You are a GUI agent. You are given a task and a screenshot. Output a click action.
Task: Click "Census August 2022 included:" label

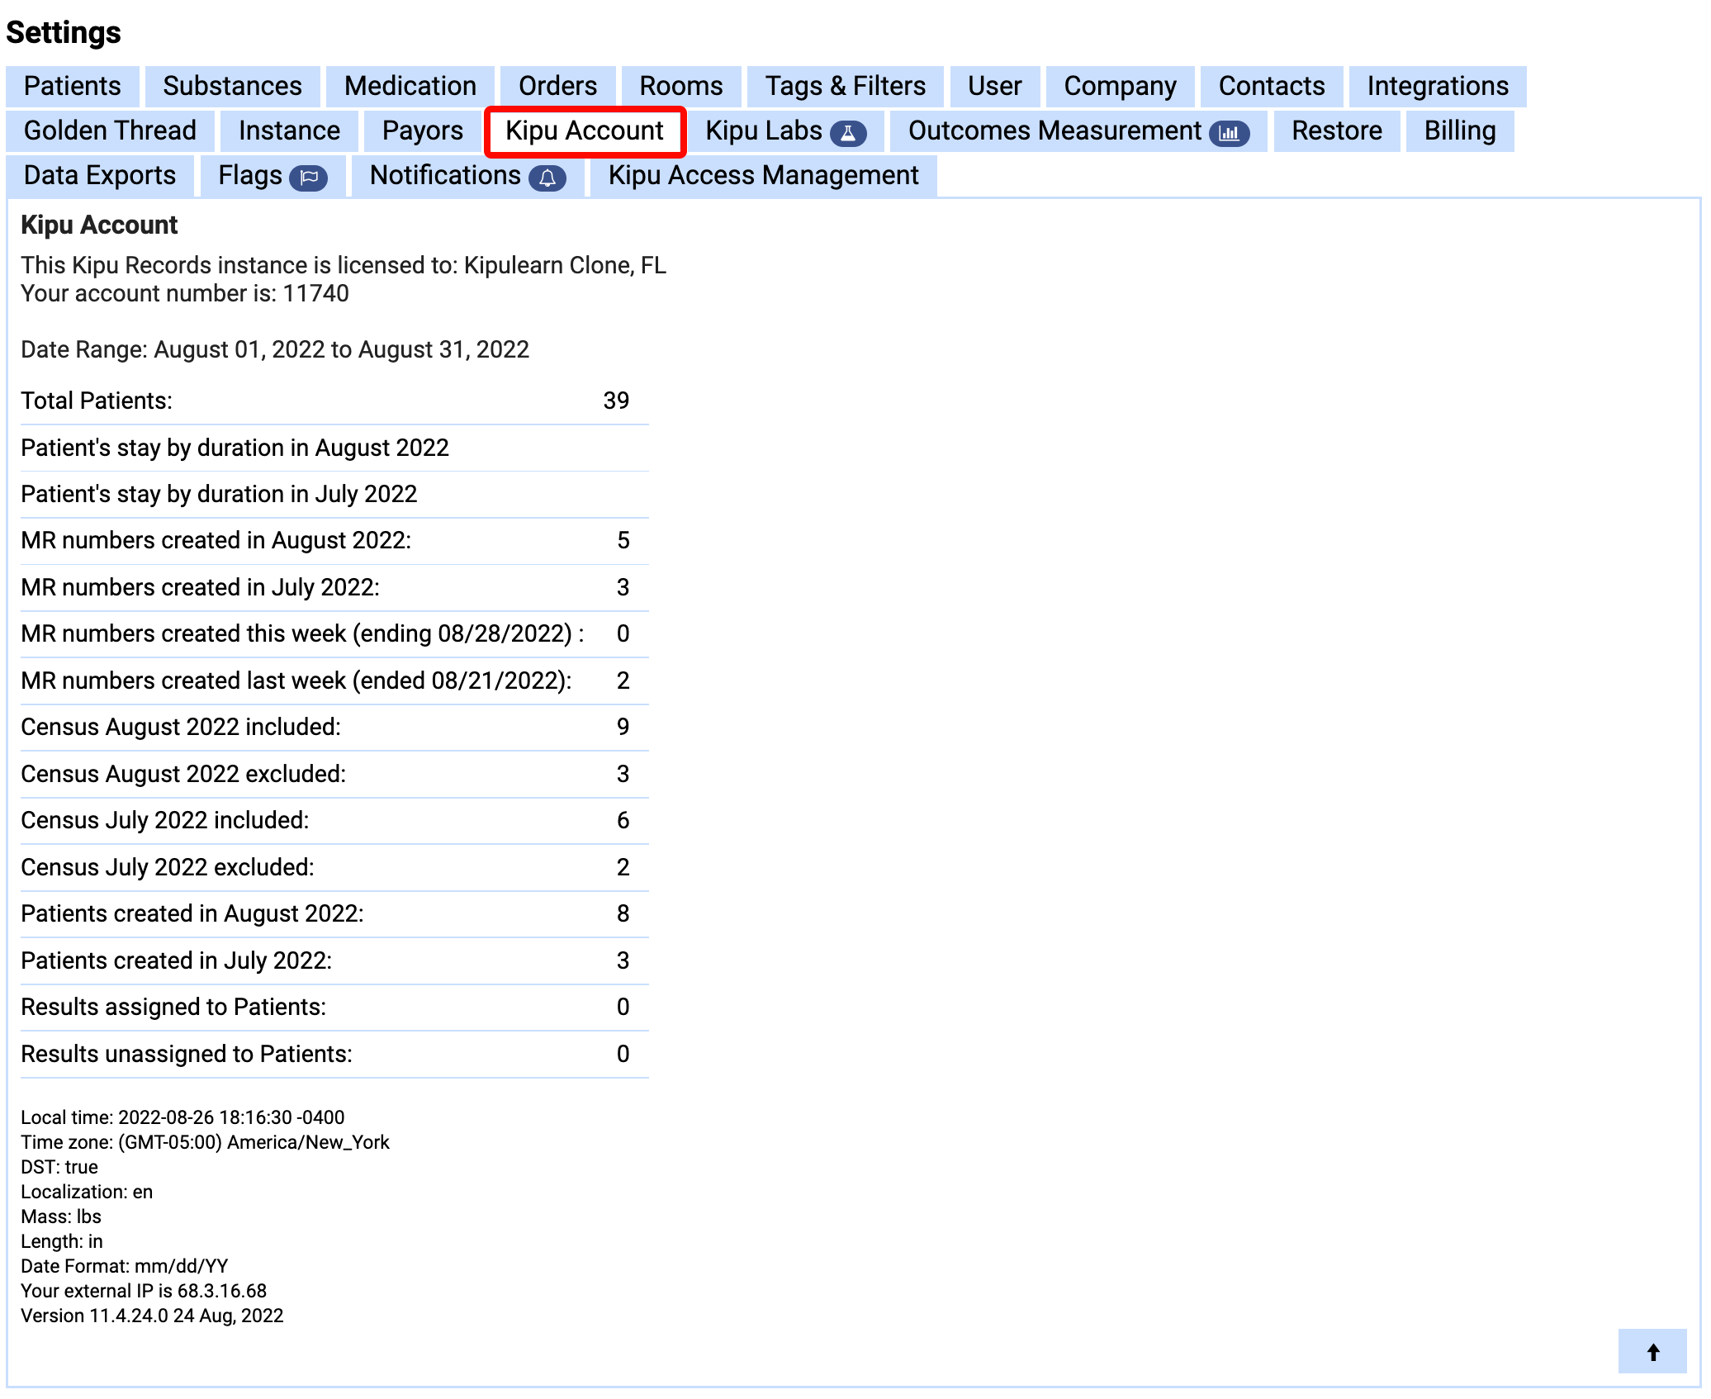[x=181, y=727]
